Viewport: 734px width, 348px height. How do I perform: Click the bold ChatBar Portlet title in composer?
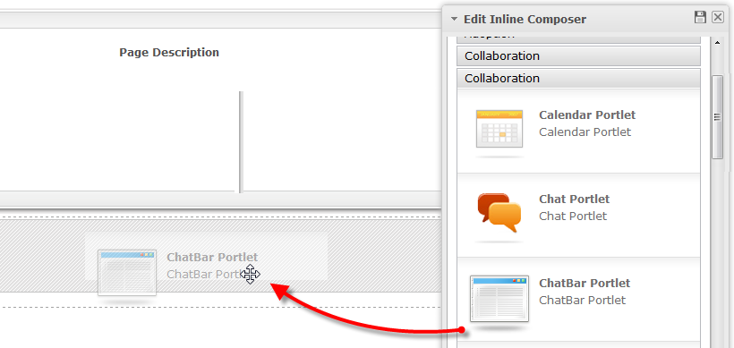coord(585,284)
